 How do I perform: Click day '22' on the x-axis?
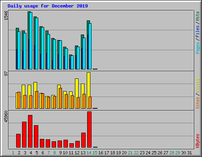136,153
